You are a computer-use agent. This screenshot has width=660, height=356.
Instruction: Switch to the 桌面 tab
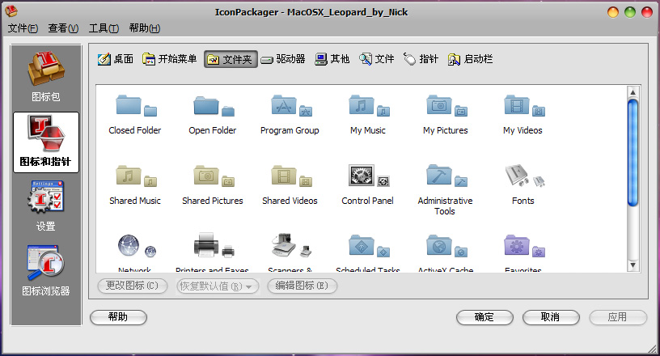(116, 59)
